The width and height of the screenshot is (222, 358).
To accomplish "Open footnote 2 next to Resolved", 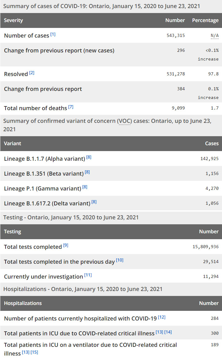I will click(x=32, y=73).
